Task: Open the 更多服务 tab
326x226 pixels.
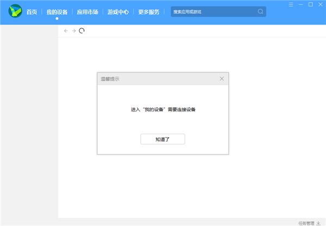Action: tap(149, 12)
